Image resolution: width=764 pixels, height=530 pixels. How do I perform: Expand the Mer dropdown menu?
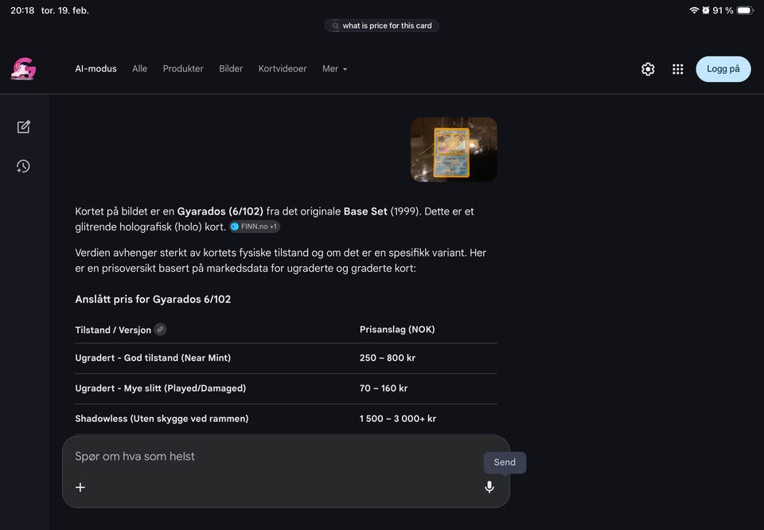(x=335, y=68)
